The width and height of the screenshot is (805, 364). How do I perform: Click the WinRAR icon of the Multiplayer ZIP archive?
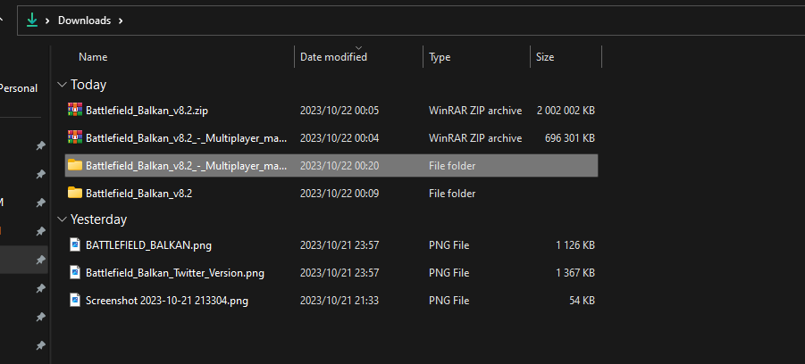coord(75,138)
